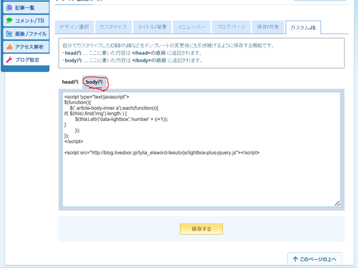Click the orange bar chart icon

tap(9, 47)
